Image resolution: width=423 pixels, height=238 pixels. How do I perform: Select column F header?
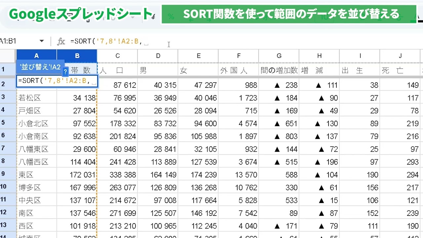click(239, 56)
